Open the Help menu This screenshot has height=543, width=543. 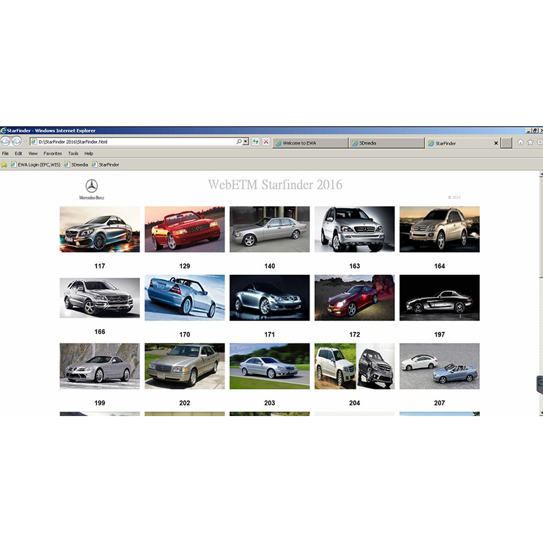pyautogui.click(x=89, y=153)
